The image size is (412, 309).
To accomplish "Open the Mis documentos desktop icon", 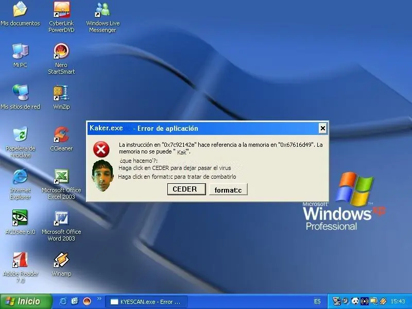I will [x=20, y=14].
